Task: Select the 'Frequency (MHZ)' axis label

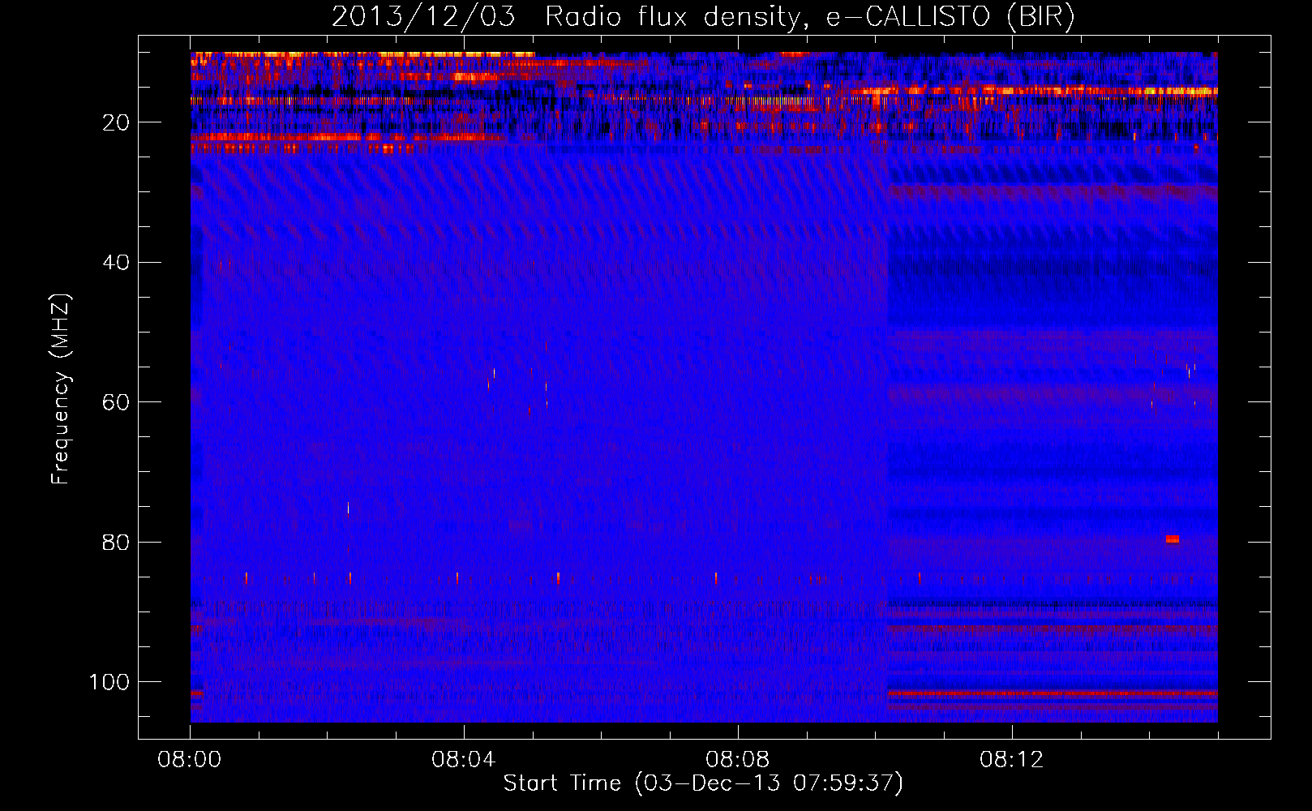Action: pyautogui.click(x=61, y=390)
